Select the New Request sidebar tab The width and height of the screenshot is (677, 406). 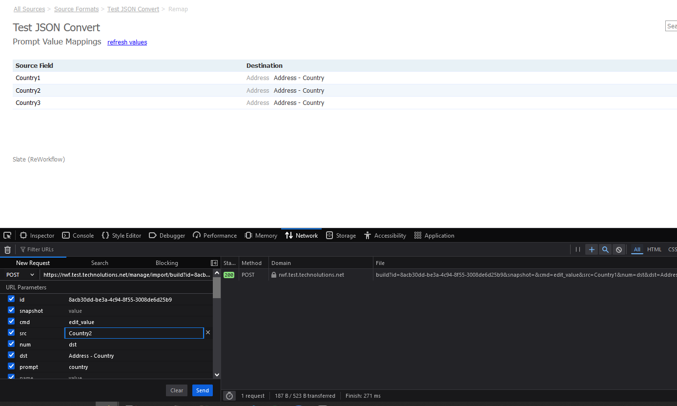point(33,263)
